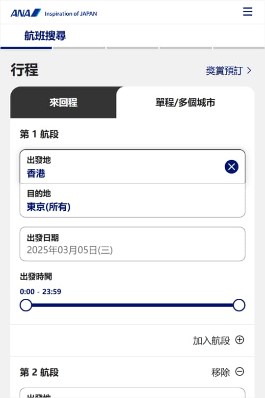Click the 航班搜尋 progress step heading
Screen dimensions: 265x398
[45, 35]
